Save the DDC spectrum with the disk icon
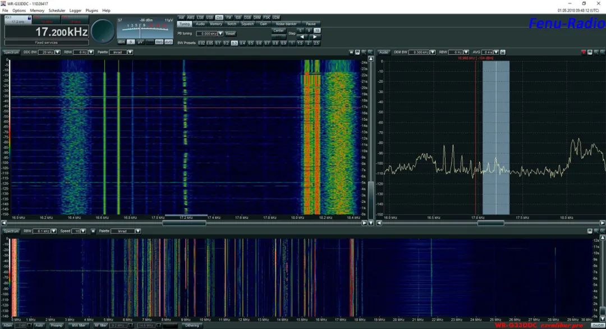606x329 pixels. 357,52
